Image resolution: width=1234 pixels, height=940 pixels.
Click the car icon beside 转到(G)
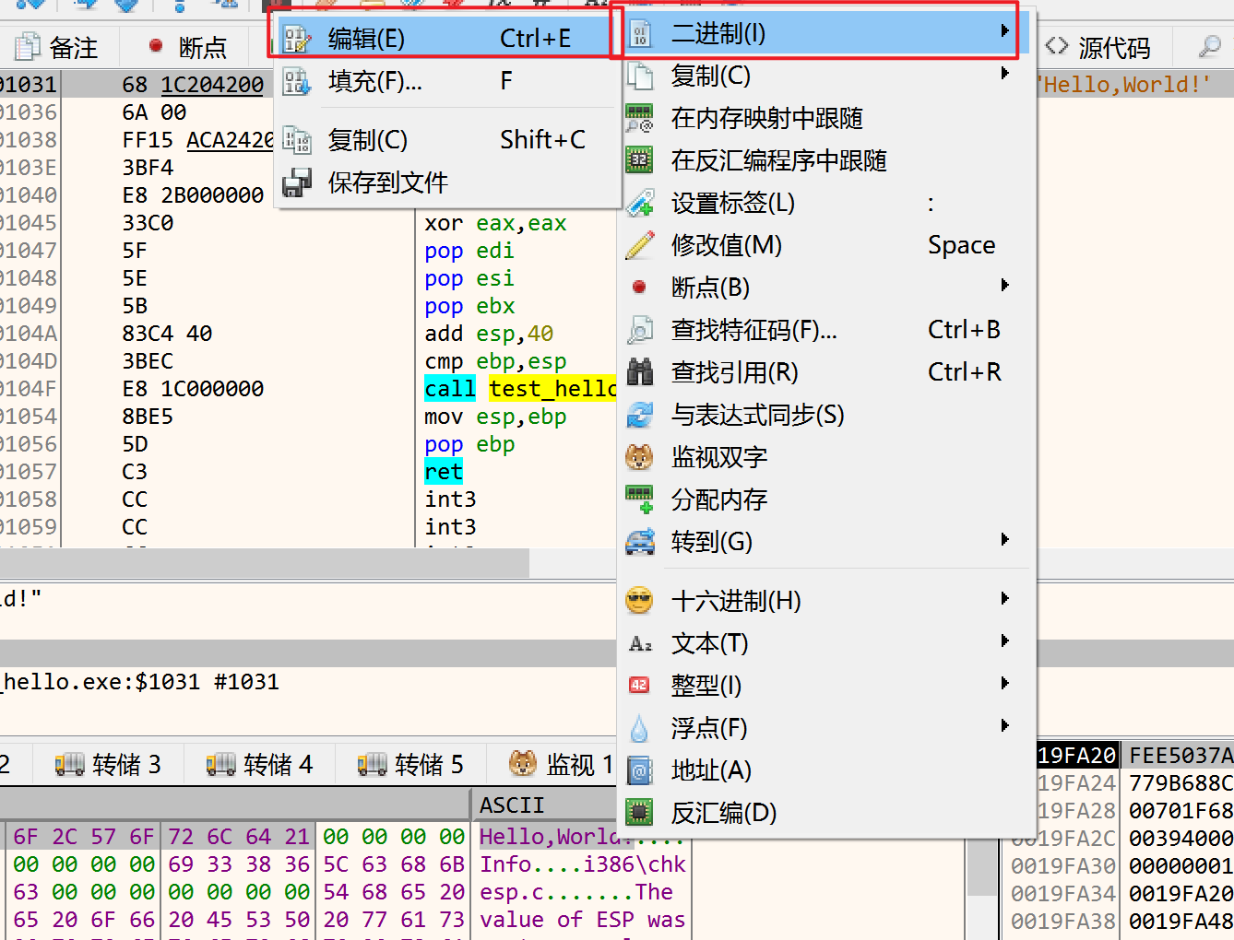point(640,542)
